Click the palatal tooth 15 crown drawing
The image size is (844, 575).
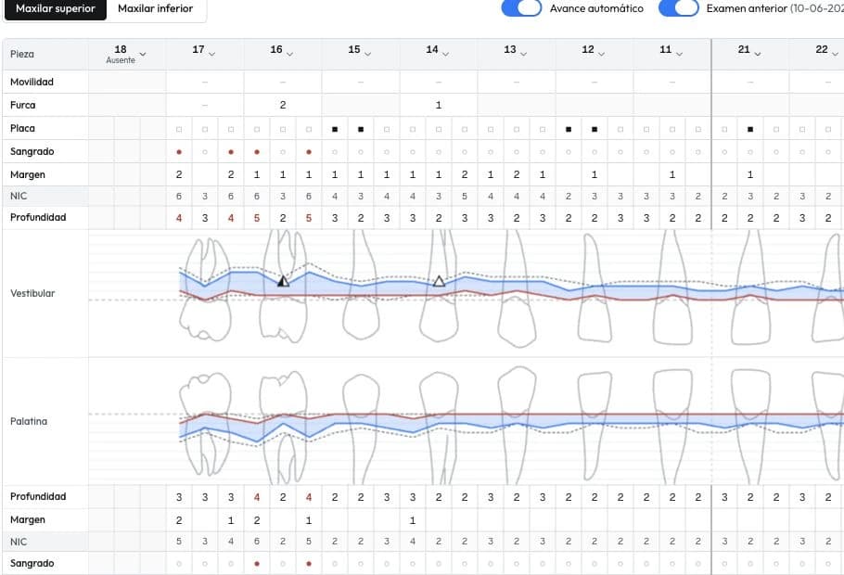pos(361,396)
